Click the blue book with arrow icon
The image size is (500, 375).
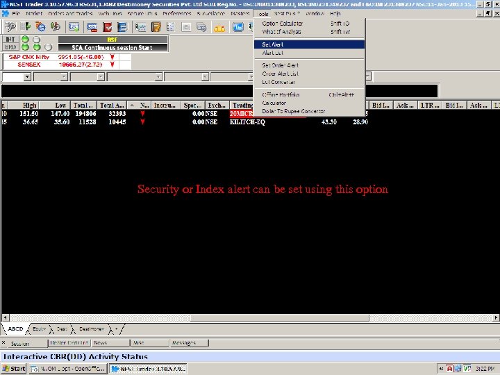pyautogui.click(x=122, y=27)
